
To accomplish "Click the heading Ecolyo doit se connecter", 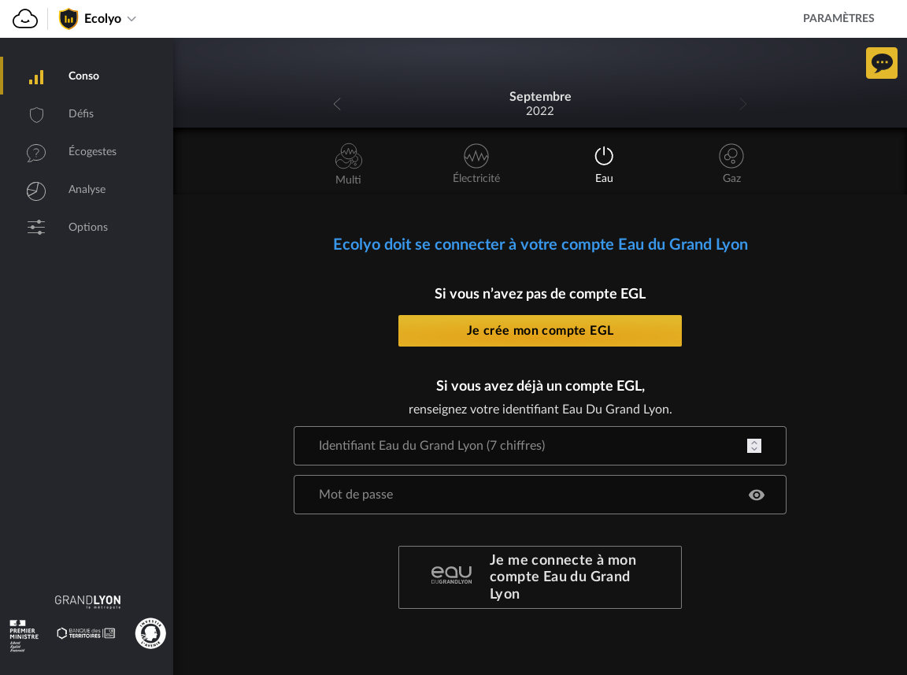I will click(x=539, y=244).
